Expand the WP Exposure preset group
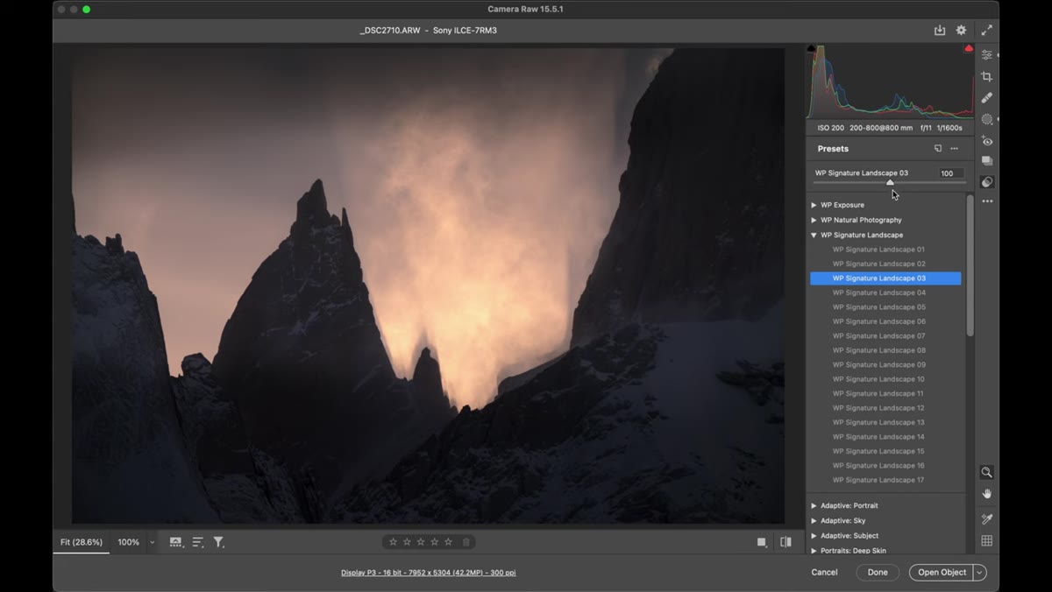Screen dimensions: 1052x592 814,205
